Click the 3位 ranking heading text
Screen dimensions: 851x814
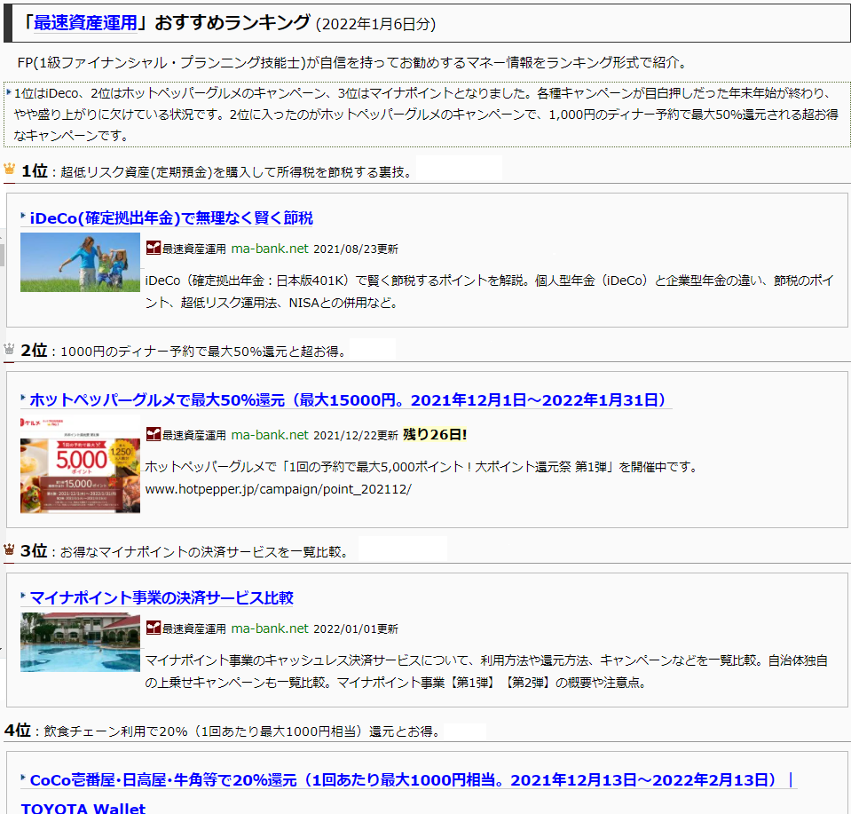click(35, 550)
